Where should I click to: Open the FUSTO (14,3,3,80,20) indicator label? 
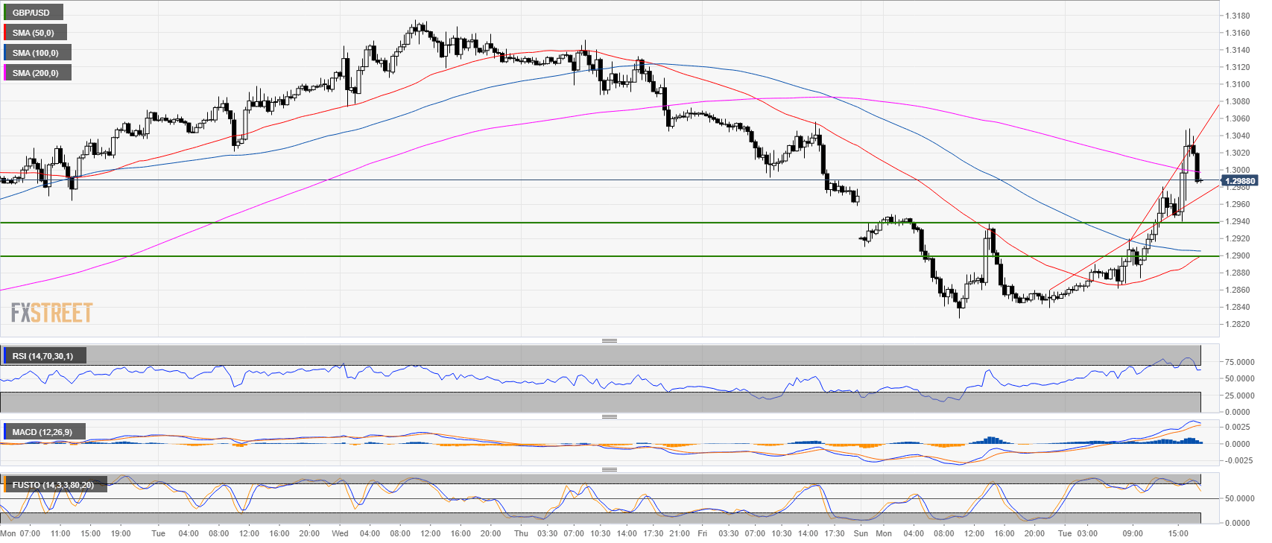(53, 485)
